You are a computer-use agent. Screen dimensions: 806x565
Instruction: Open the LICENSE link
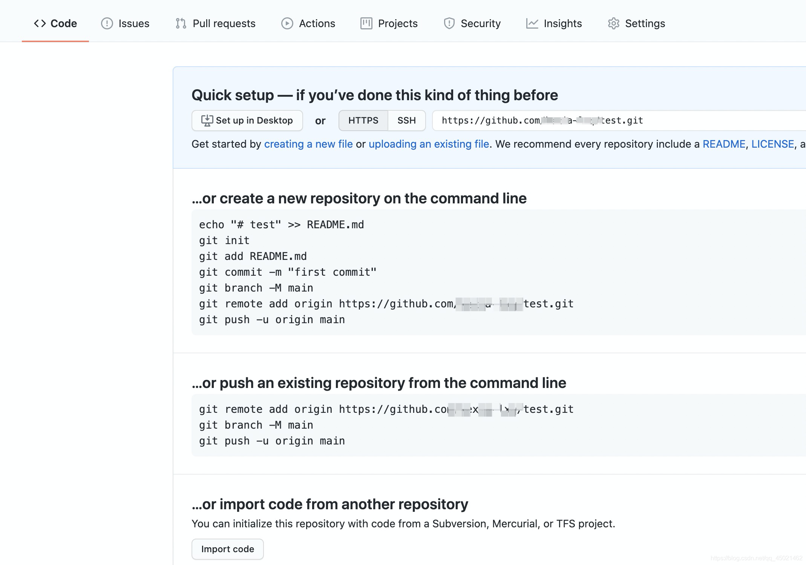coord(773,144)
